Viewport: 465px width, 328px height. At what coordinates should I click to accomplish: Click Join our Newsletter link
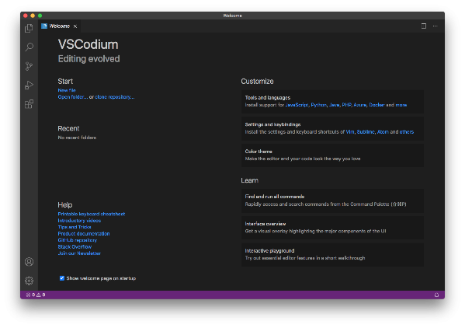coord(79,253)
